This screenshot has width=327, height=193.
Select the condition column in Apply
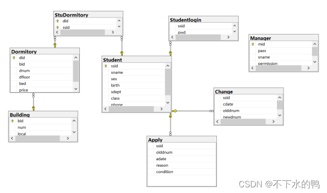[181, 172]
